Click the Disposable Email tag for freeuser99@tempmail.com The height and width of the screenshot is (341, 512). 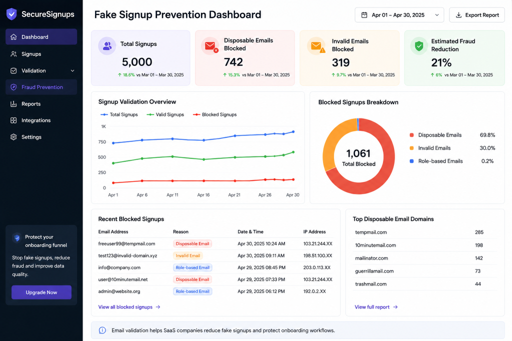192,244
